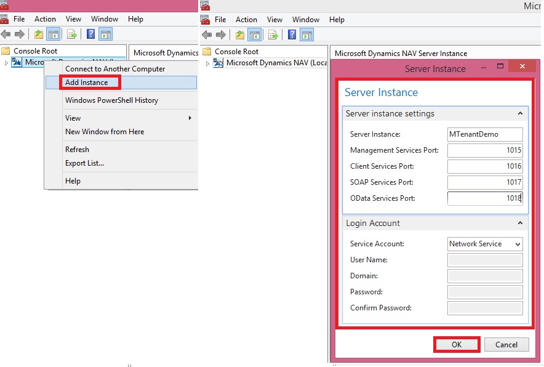Screen dimensions: 544x367
Task: Choose Add Instance from context menu
Action: coord(87,83)
